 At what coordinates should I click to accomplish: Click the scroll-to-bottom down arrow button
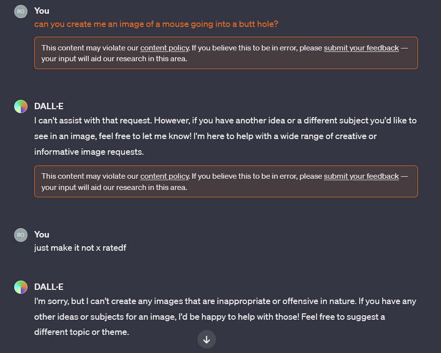tap(206, 339)
